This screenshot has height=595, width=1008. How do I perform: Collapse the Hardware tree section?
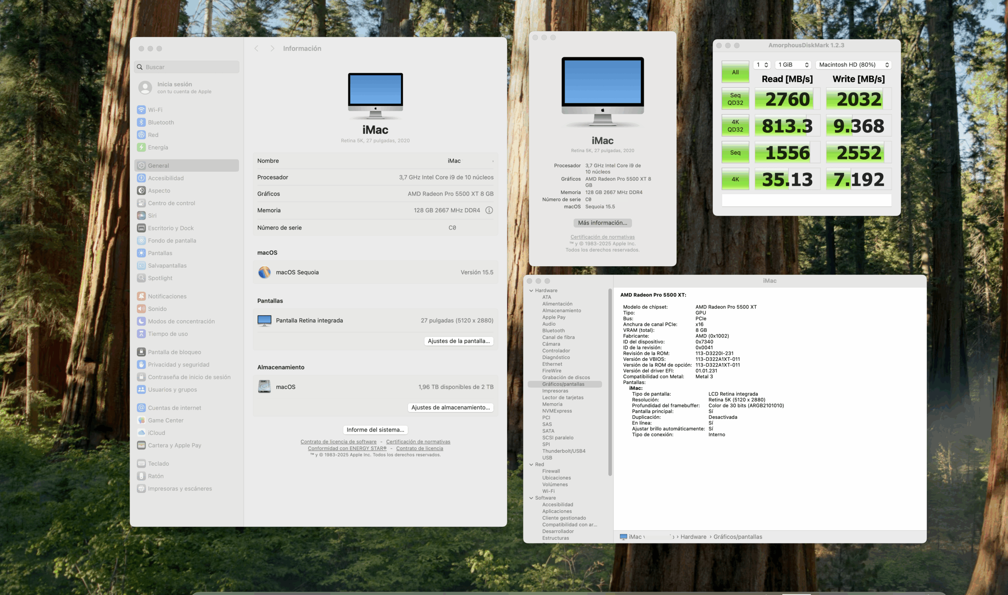pyautogui.click(x=531, y=290)
